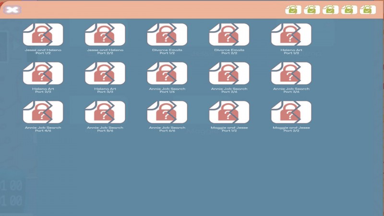Select the Annie Job Search Part 5/6 icon
This screenshot has height=216, width=384.
pyautogui.click(x=105, y=112)
